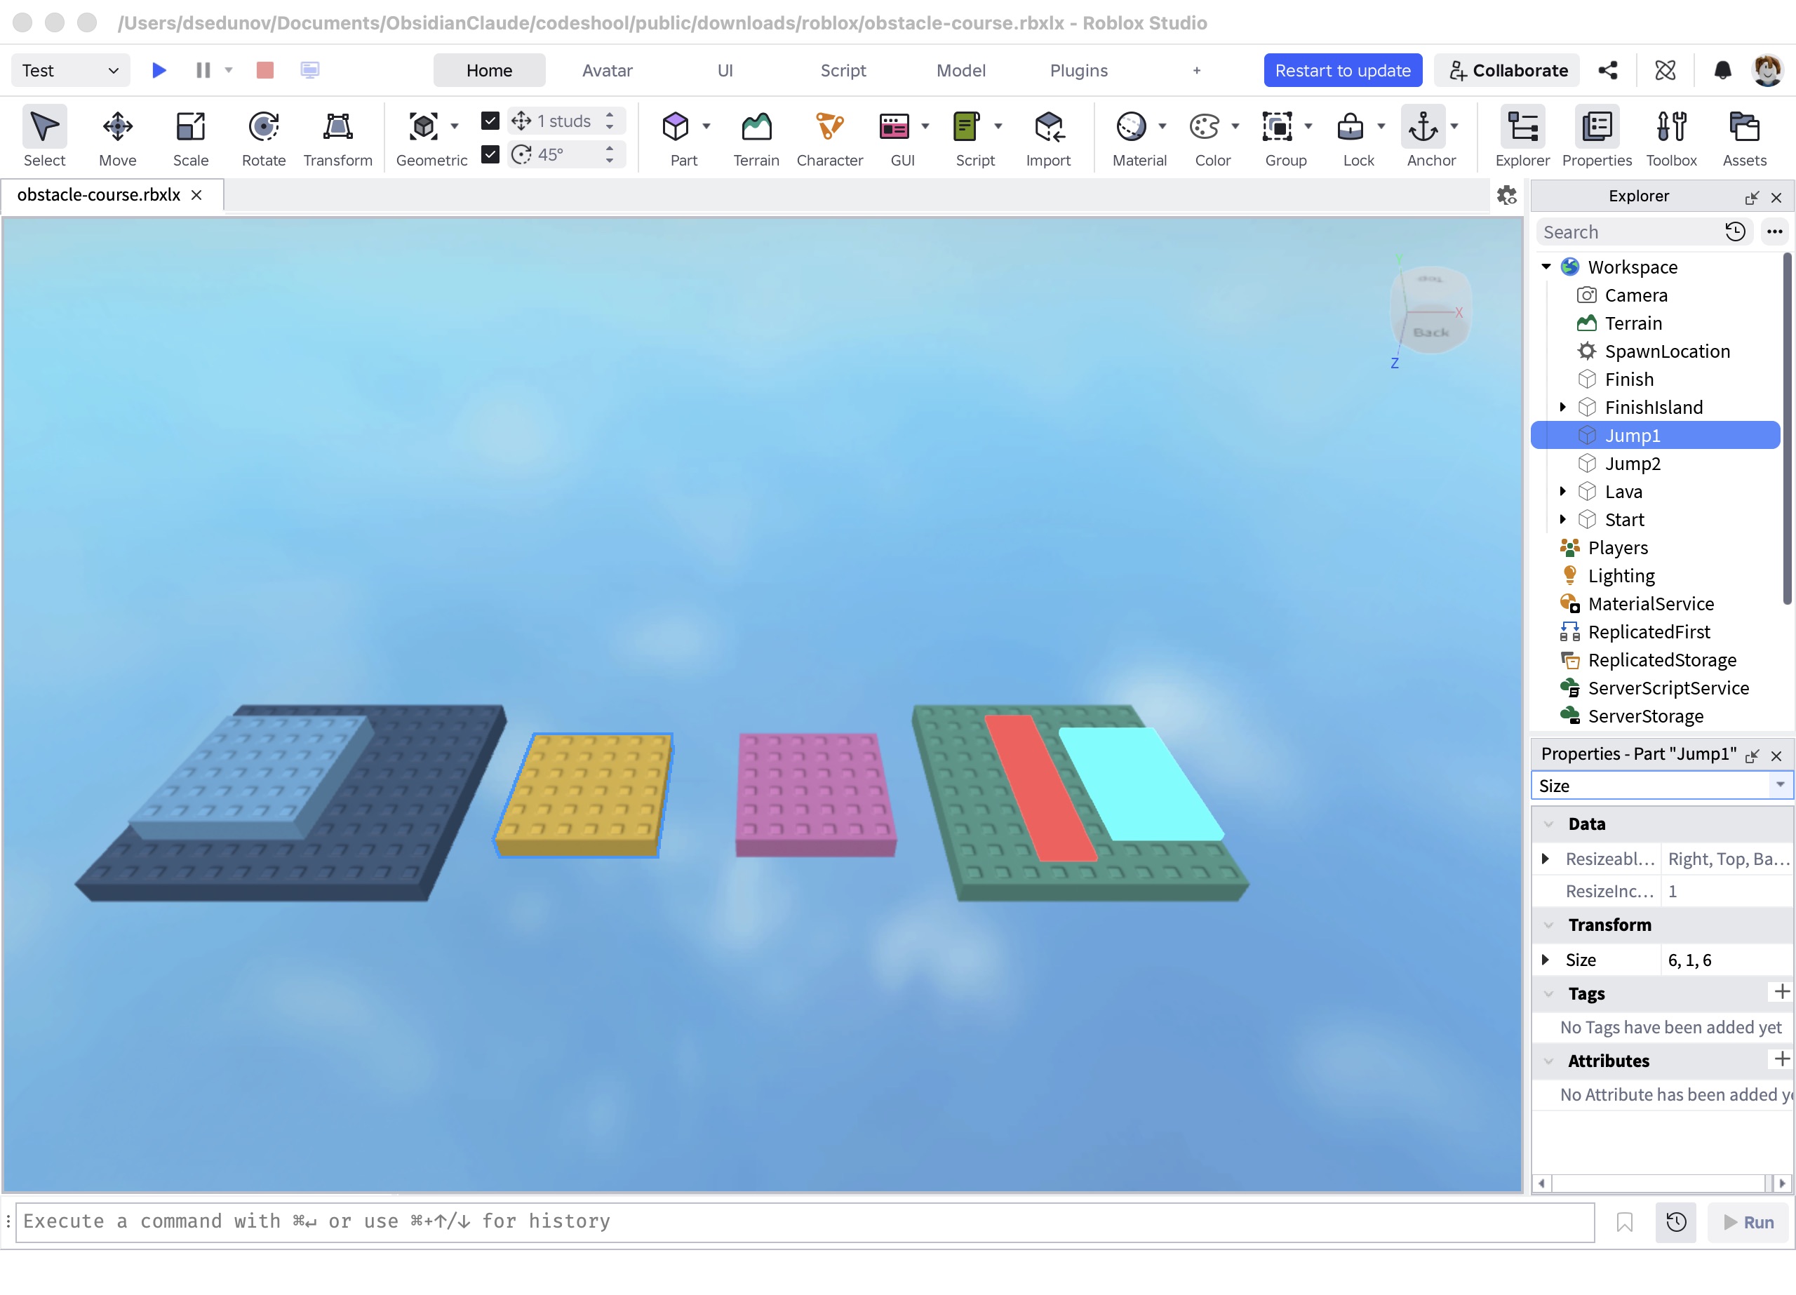Activate the Scale tool

tap(190, 136)
